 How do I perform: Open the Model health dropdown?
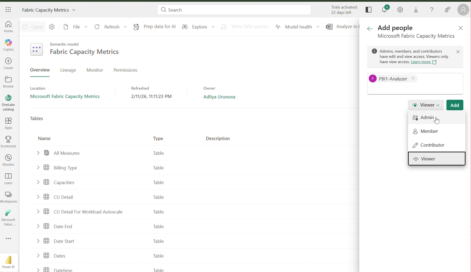pyautogui.click(x=297, y=27)
